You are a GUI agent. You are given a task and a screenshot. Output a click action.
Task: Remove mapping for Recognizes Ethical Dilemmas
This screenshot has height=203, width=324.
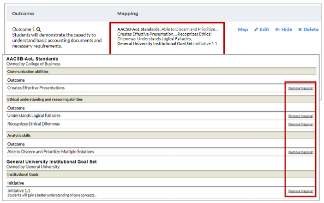[300, 124]
